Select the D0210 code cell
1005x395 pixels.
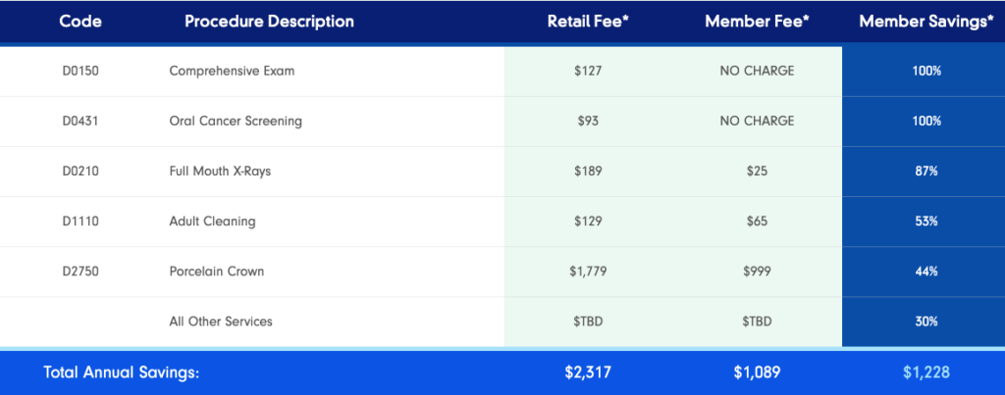coord(81,172)
